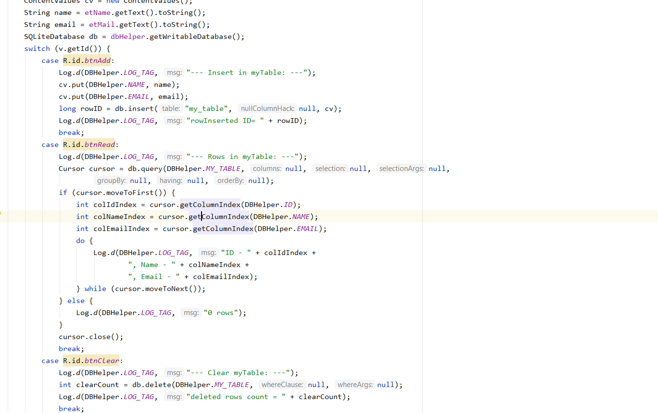Click colIdIndex in its int declaration
Screen dimensions: 658x413
point(115,205)
